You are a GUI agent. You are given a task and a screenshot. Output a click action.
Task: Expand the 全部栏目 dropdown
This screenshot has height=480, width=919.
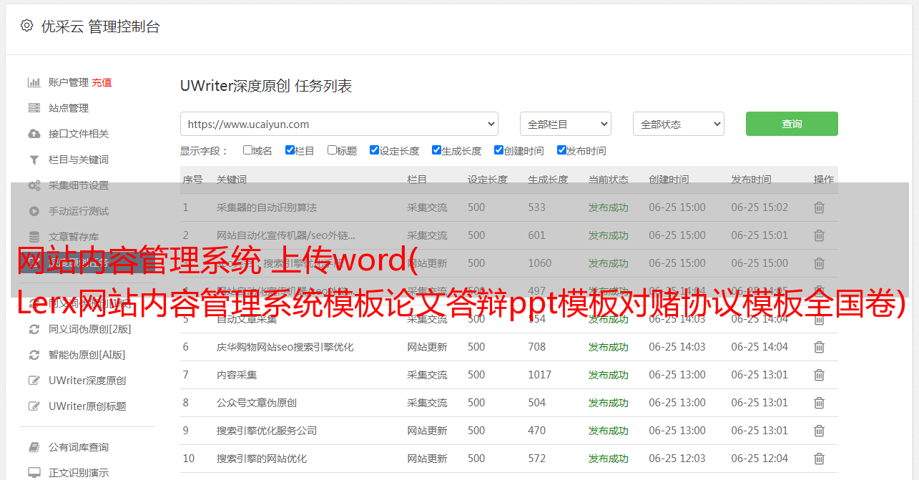566,124
